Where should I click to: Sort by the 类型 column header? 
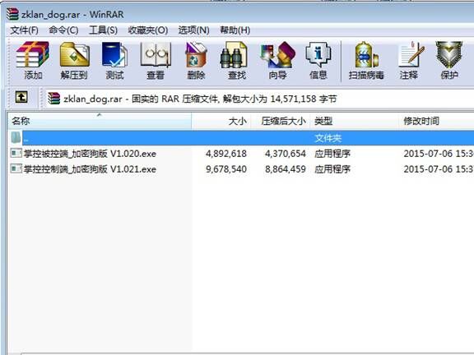355,121
